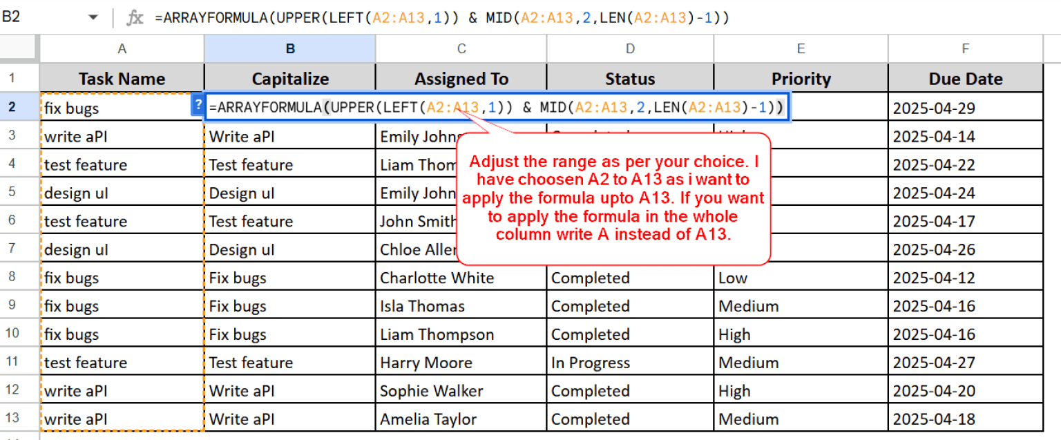Viewport: 1061px width, 440px height.
Task: Open the Name box dropdown arrow
Action: [93, 18]
